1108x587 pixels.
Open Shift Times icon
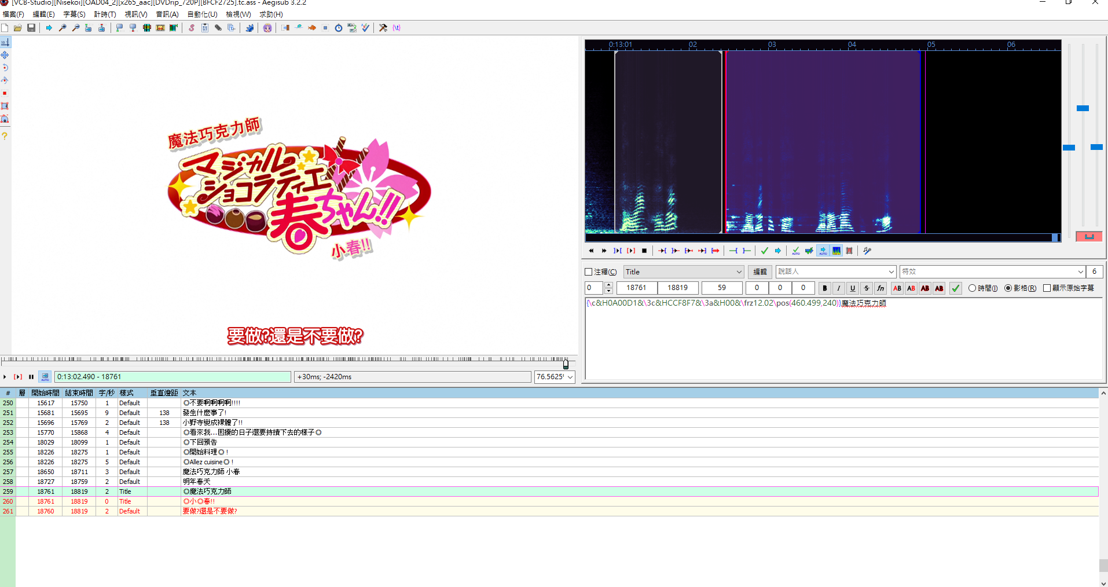pyautogui.click(x=285, y=28)
